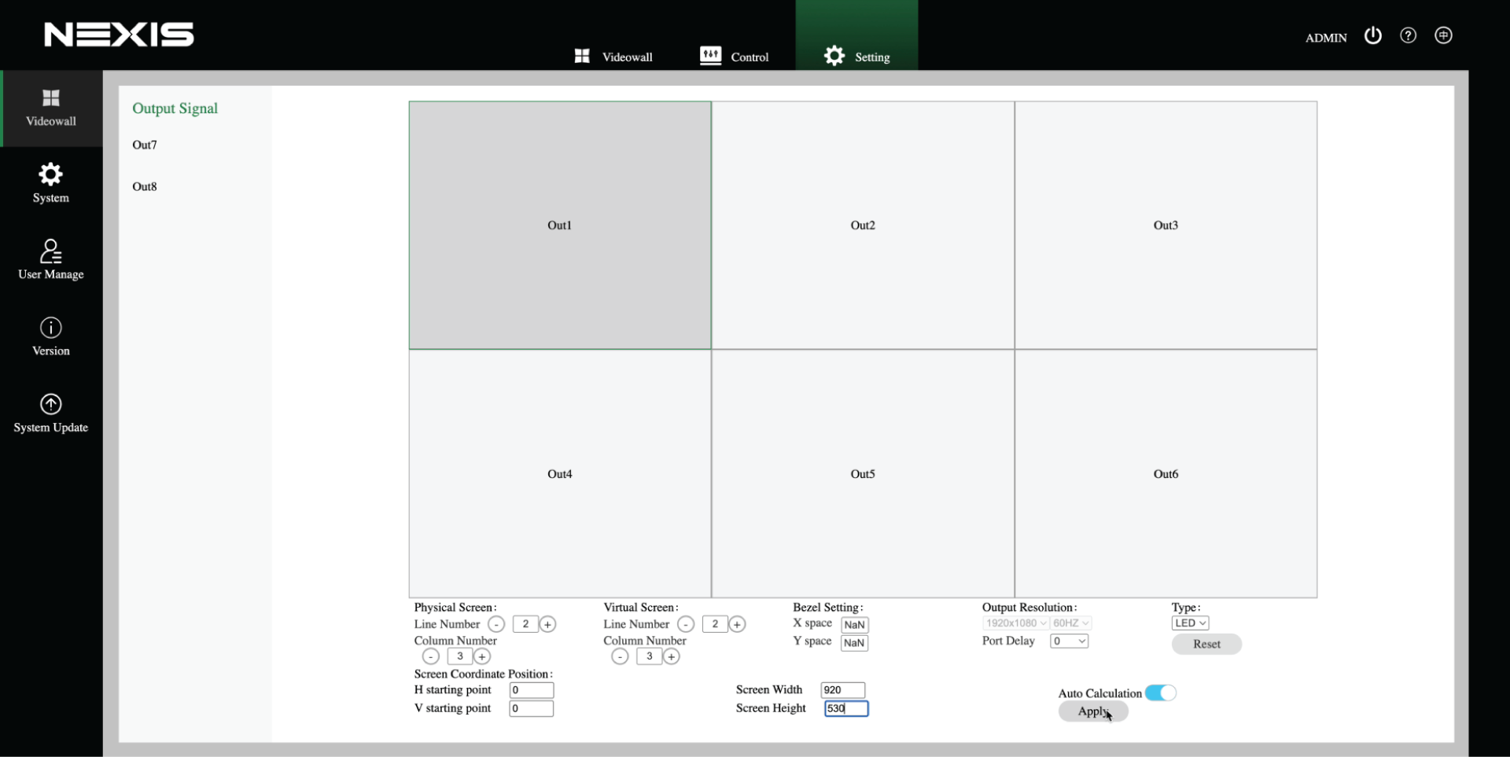Expand the 1920x1080 resolution dropdown
The width and height of the screenshot is (1510, 757).
point(1015,623)
